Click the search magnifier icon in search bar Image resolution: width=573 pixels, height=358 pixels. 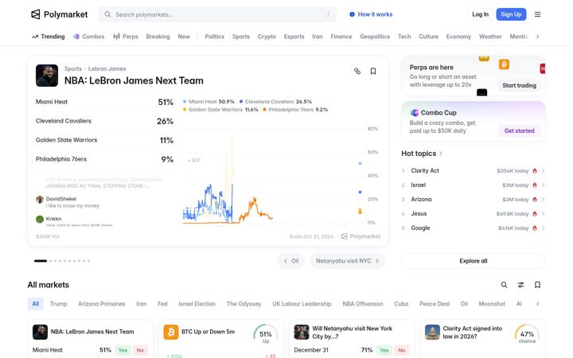pyautogui.click(x=107, y=14)
